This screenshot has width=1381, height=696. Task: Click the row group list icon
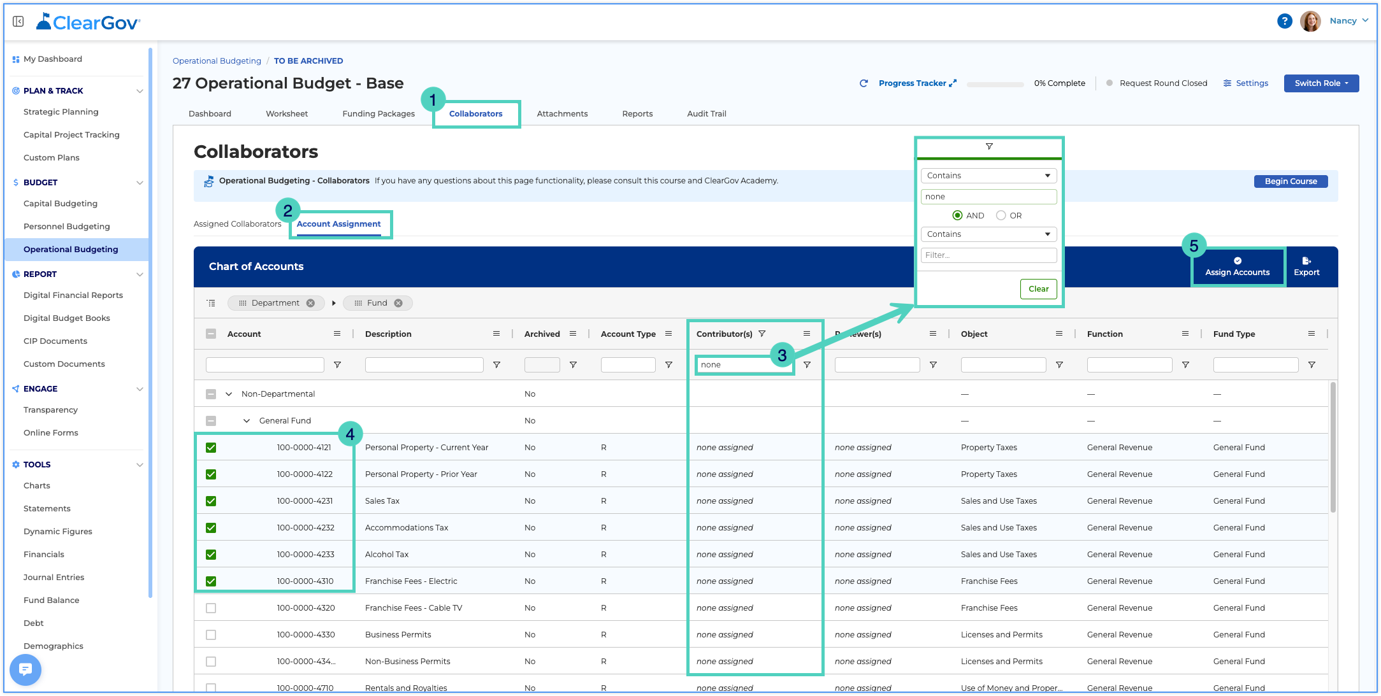212,303
